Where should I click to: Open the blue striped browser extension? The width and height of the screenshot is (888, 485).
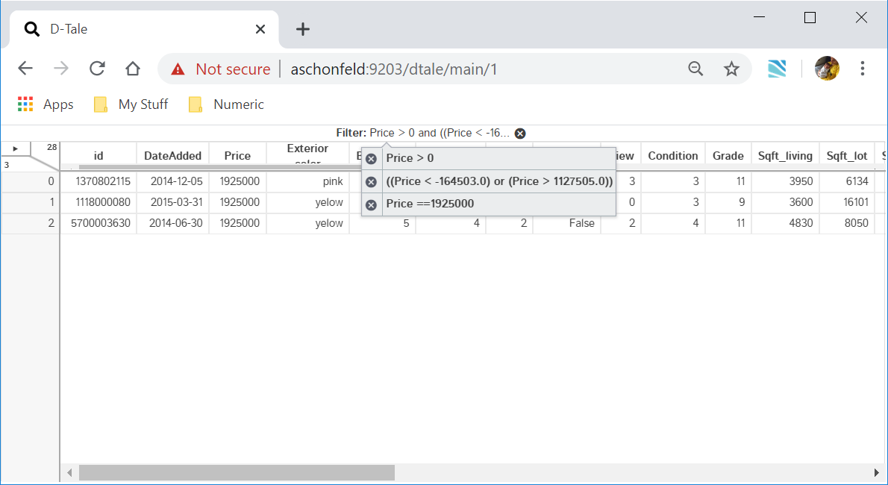[x=777, y=69]
